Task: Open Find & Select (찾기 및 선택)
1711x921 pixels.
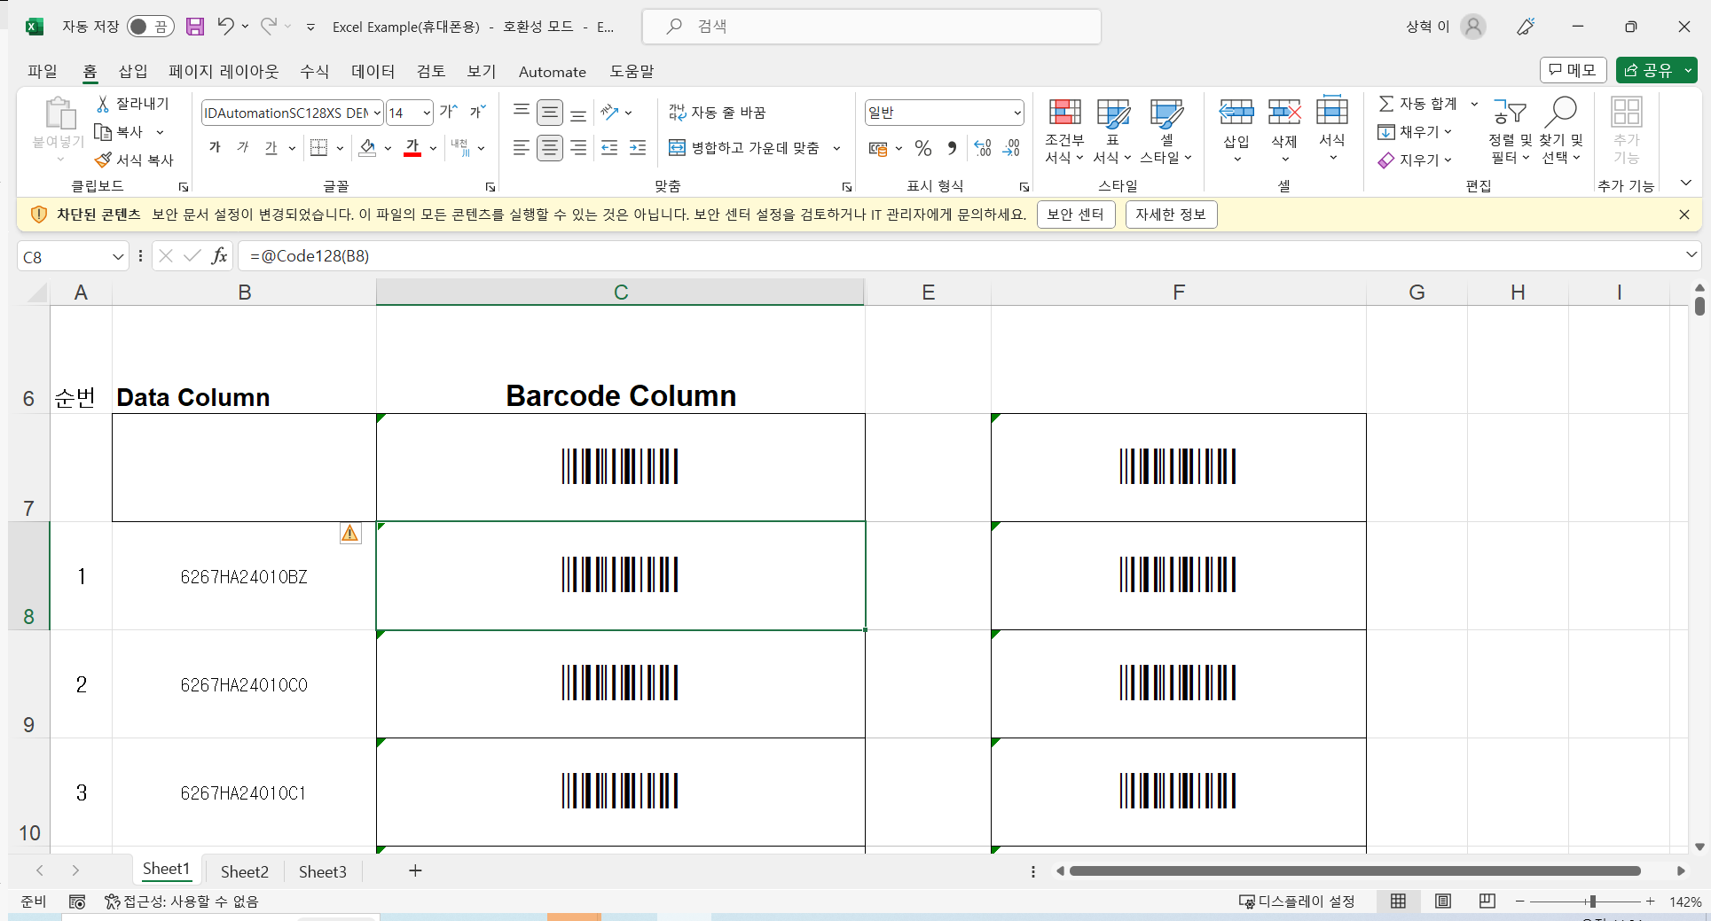Action: (x=1561, y=131)
